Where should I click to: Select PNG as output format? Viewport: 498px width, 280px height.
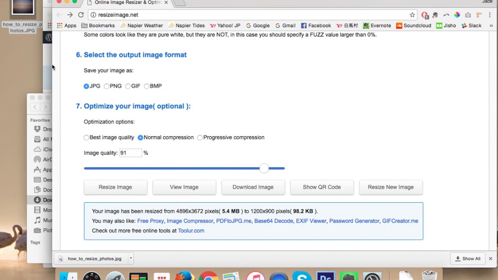[107, 86]
